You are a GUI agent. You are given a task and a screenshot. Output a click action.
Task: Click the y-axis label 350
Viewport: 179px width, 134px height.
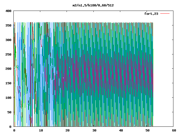[8, 25]
